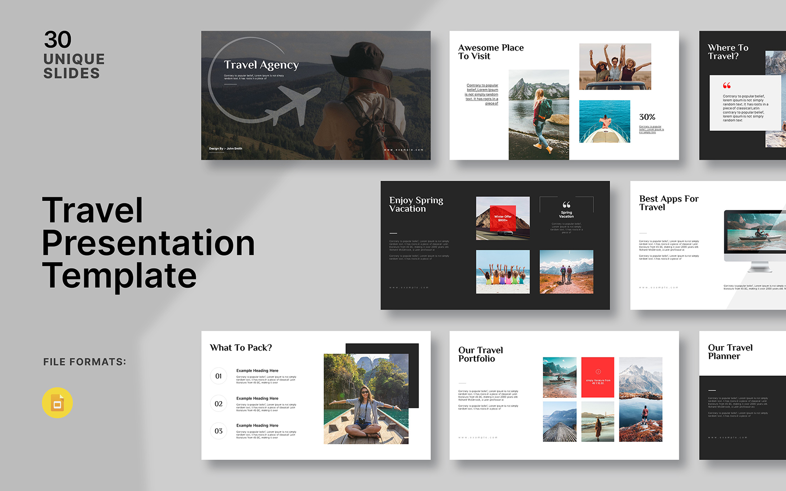Click the red quote mark icon on Where To Travel slide
The width and height of the screenshot is (786, 491).
pyautogui.click(x=727, y=85)
